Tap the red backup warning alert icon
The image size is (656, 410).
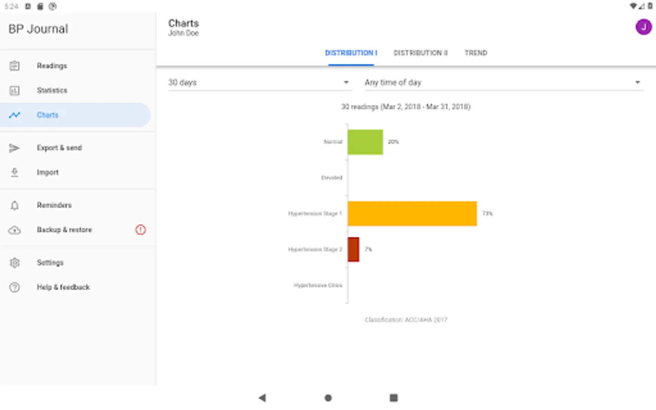point(140,230)
